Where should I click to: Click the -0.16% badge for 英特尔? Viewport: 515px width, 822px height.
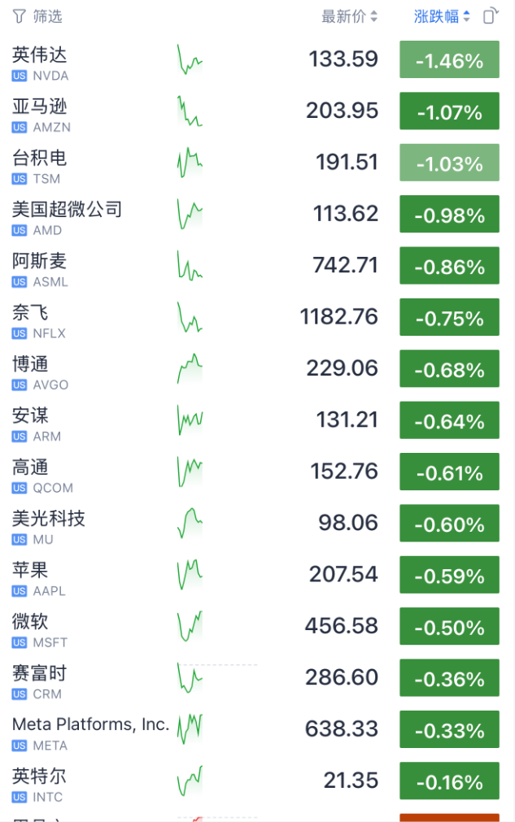449,781
